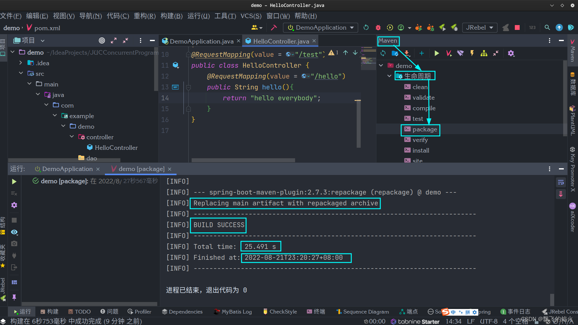
Task: Collapse the src folder in project tree
Action: 21,73
